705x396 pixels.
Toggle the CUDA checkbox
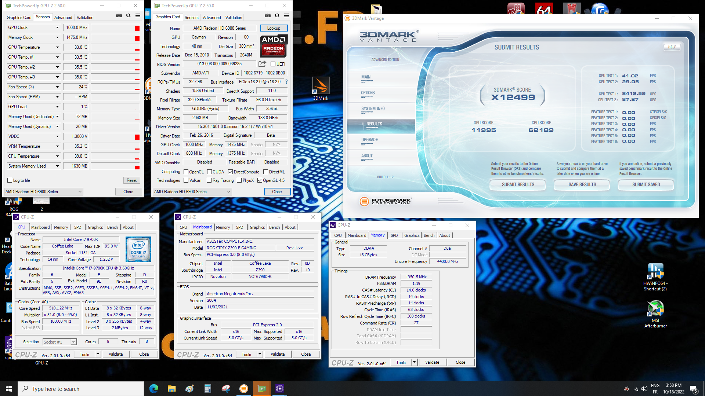pos(209,172)
